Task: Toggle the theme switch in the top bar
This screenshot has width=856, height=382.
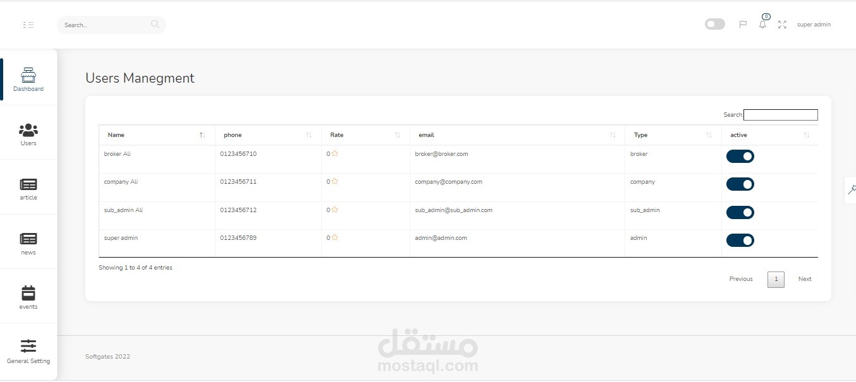Action: pos(714,23)
